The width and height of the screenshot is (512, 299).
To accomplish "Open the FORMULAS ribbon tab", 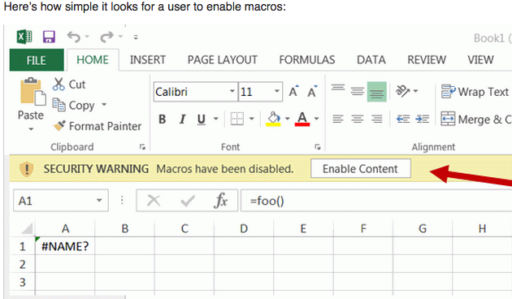I will pyautogui.click(x=307, y=60).
